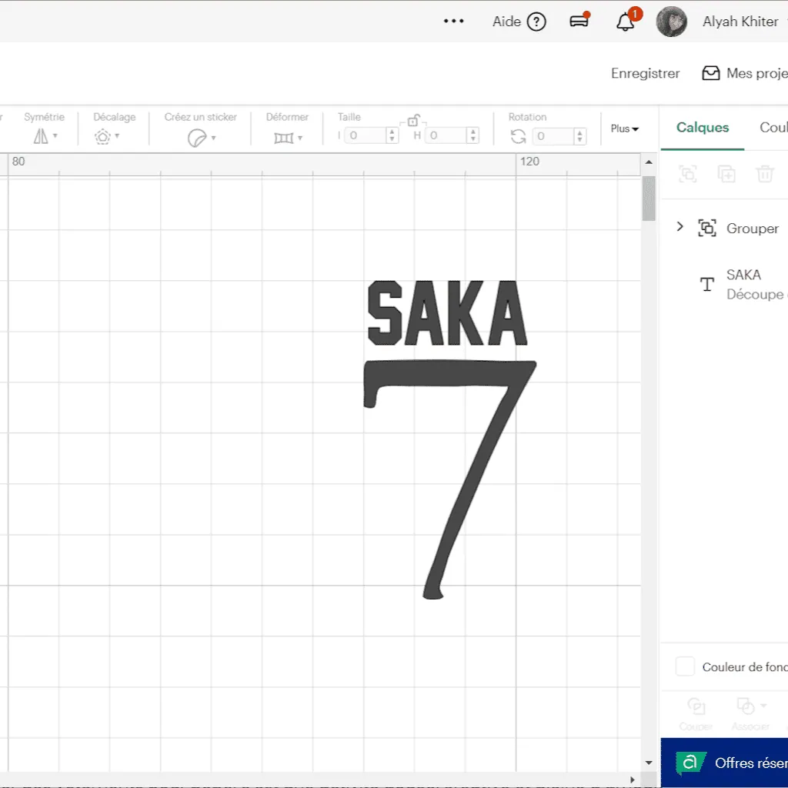788x788 pixels.
Task: Click the Déformer warp icon
Action: (283, 138)
